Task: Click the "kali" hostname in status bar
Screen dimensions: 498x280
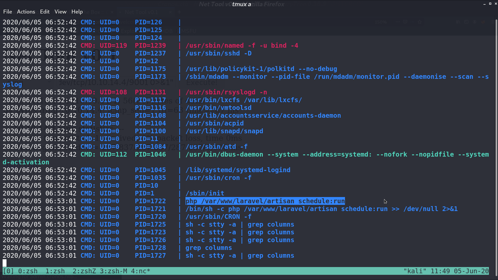Action: pyautogui.click(x=415, y=271)
